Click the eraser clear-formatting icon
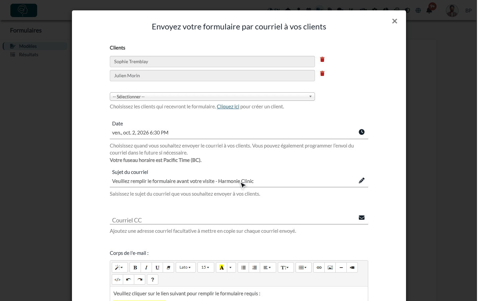 pos(168,268)
